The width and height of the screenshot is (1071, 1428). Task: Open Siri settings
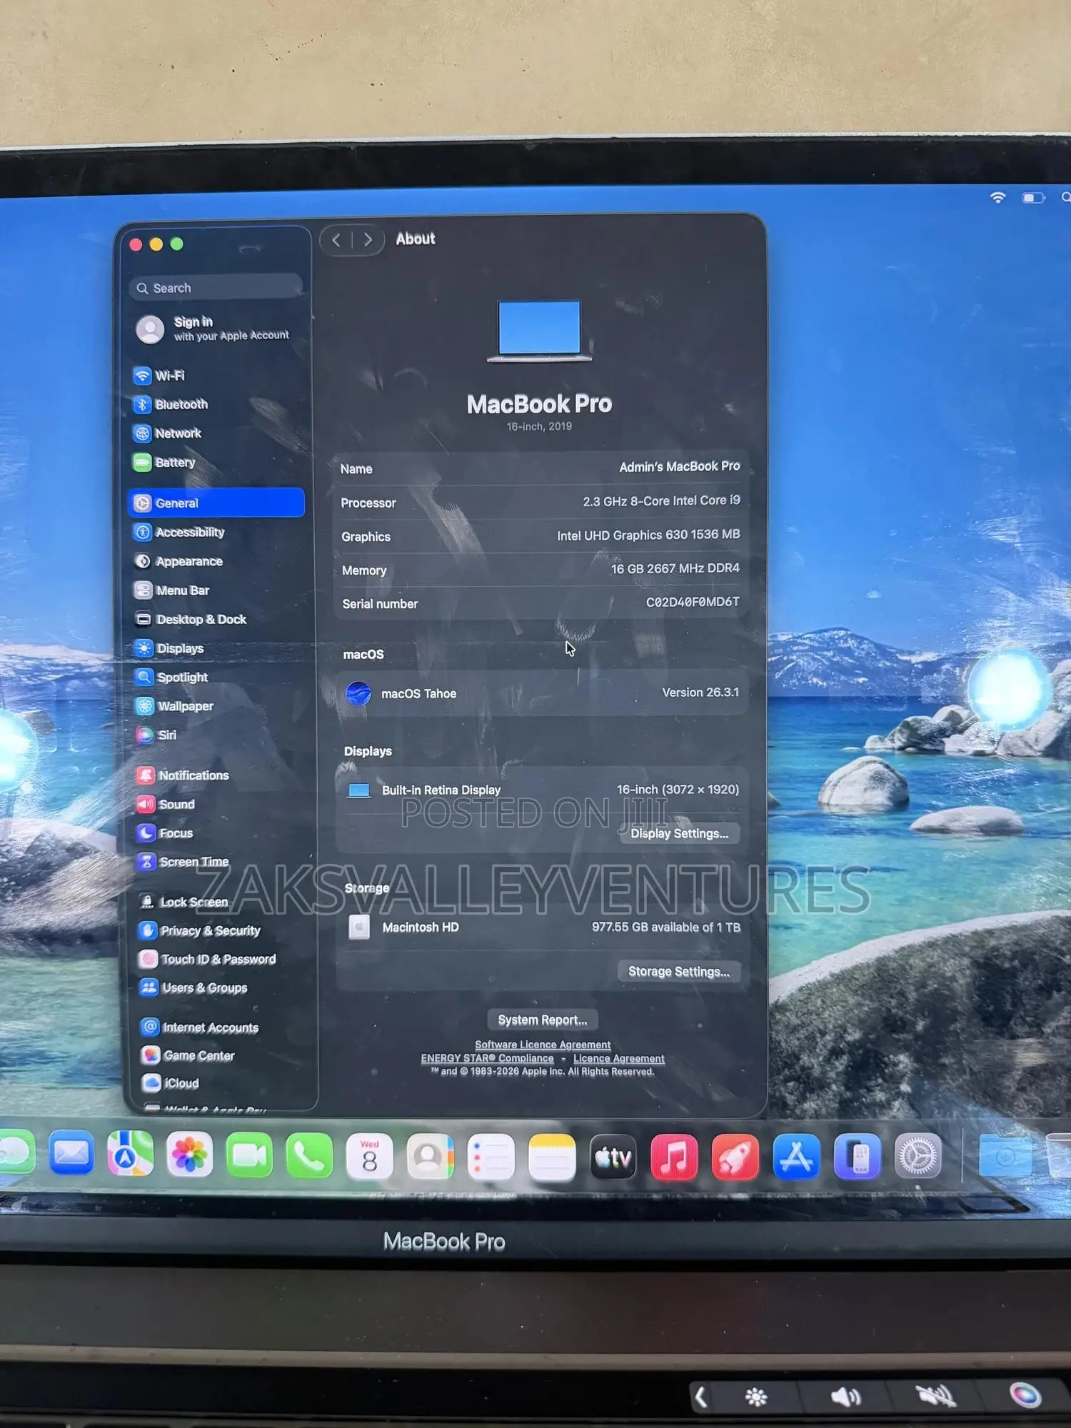coord(156,735)
